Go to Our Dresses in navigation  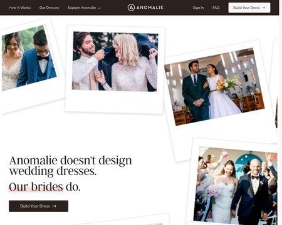tap(49, 7)
